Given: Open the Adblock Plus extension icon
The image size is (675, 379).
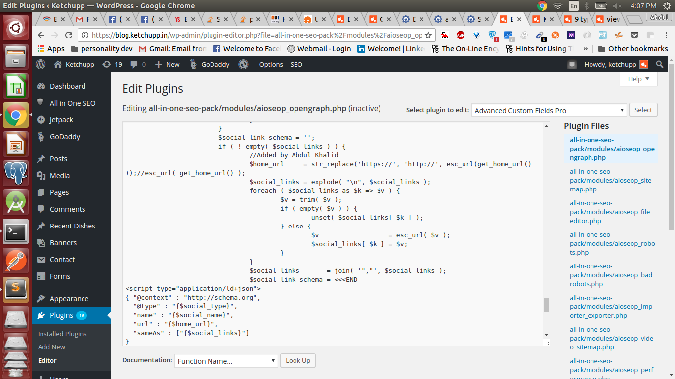Looking at the screenshot, I should tap(461, 35).
